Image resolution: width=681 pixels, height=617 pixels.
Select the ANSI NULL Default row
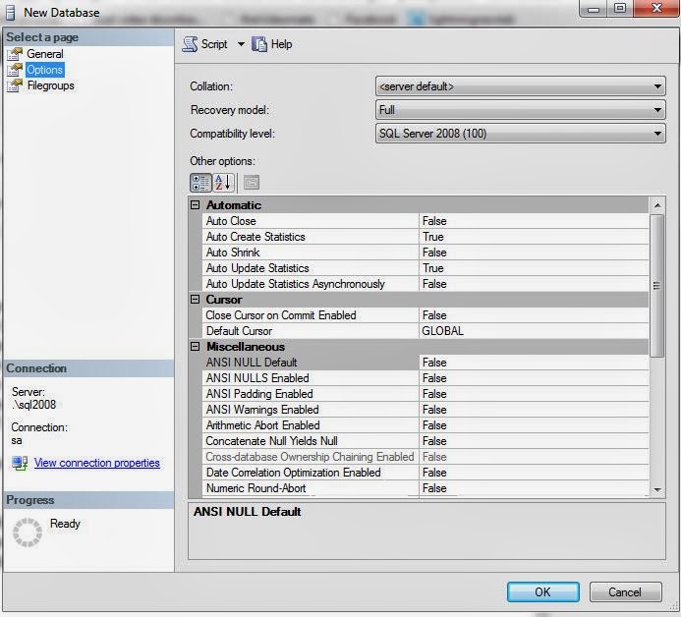[x=426, y=363]
